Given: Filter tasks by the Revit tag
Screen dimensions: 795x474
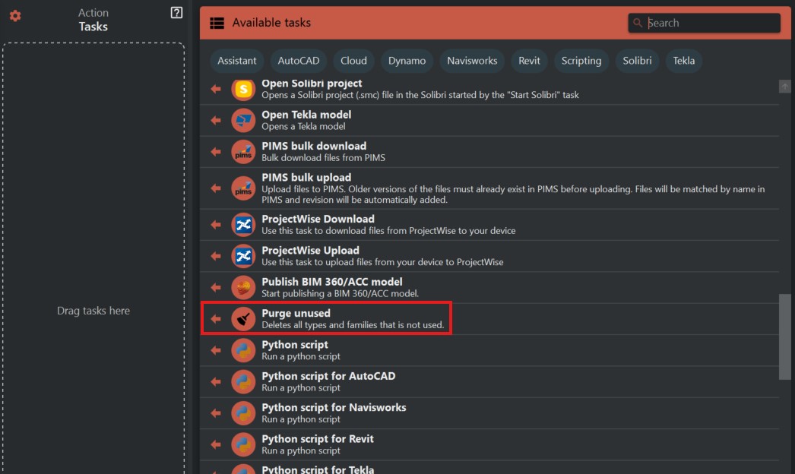Looking at the screenshot, I should point(529,61).
